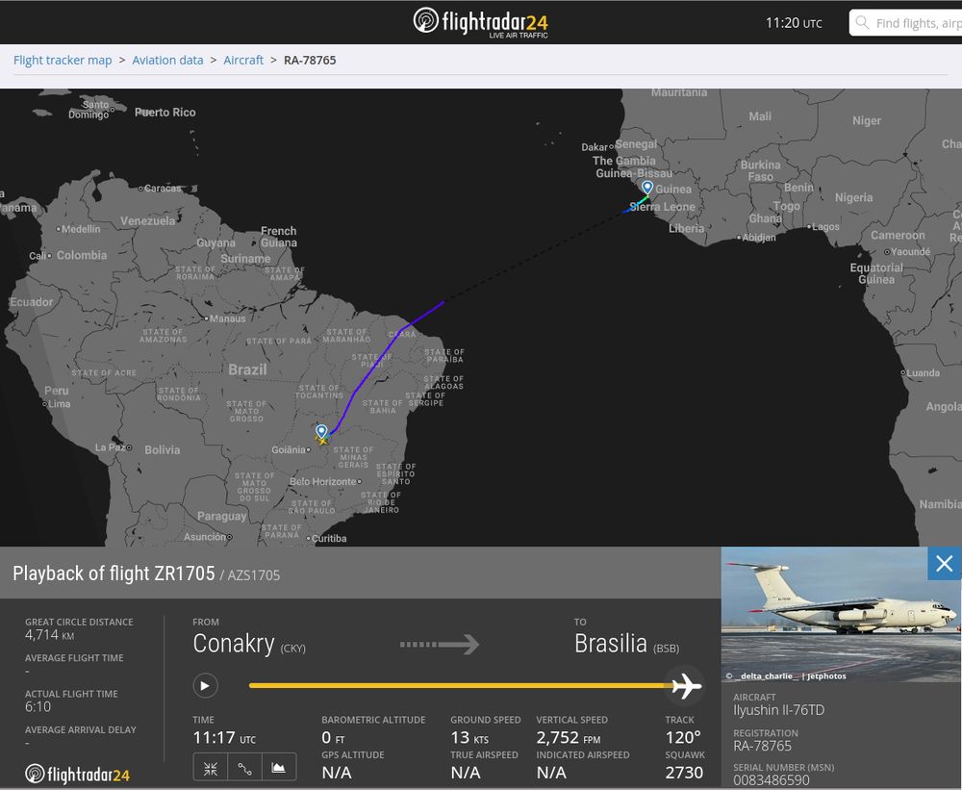Click the airplane slider handle on timeline
Image resolution: width=962 pixels, height=790 pixels.
tap(685, 686)
